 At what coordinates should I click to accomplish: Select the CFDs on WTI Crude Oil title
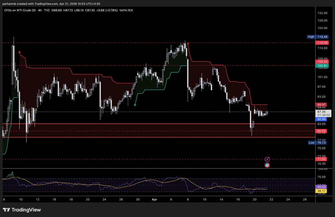coord(20,10)
